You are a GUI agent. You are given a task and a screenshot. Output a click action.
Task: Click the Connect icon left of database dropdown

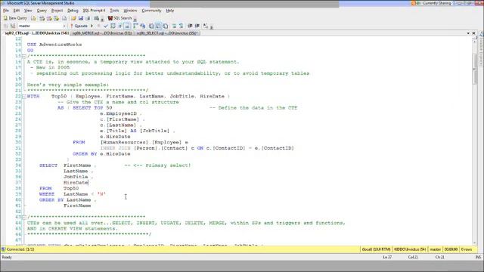point(5,26)
